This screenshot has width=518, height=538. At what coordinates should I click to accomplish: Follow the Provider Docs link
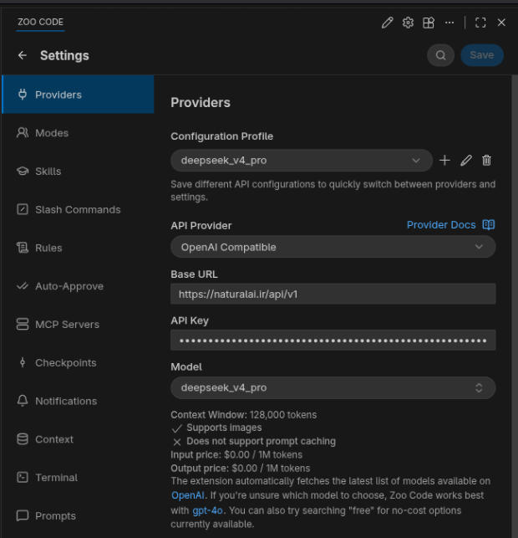441,225
